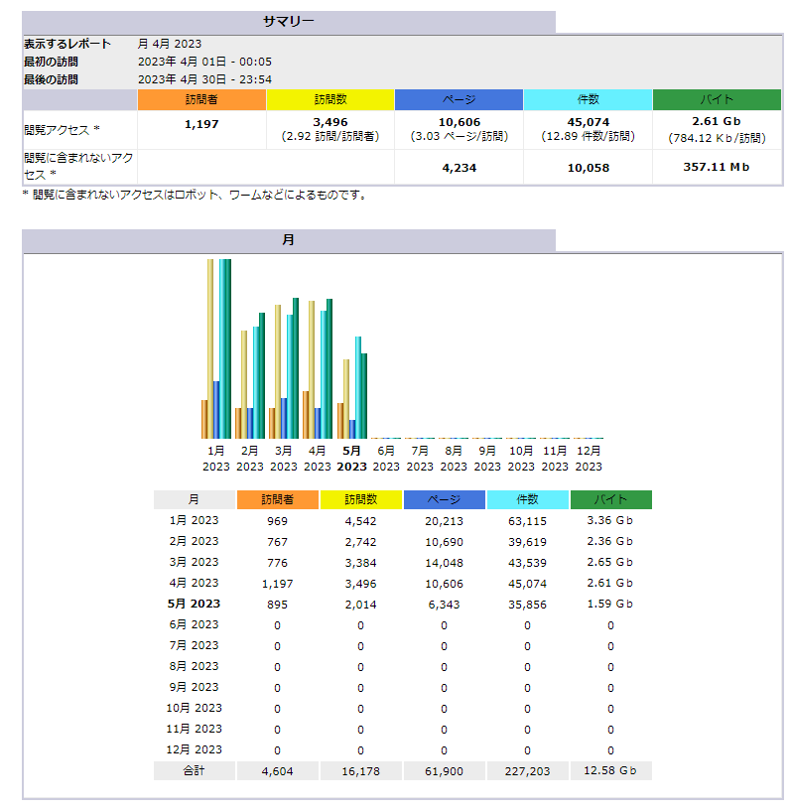Click April's orange visitors bar in chart

click(x=306, y=415)
